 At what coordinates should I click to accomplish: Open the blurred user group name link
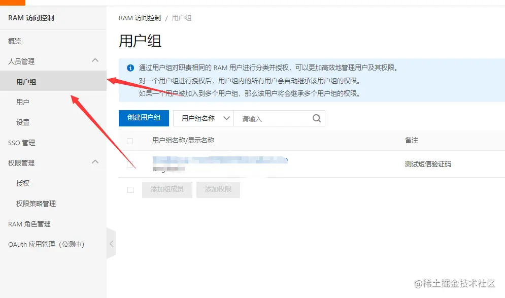click(x=220, y=160)
